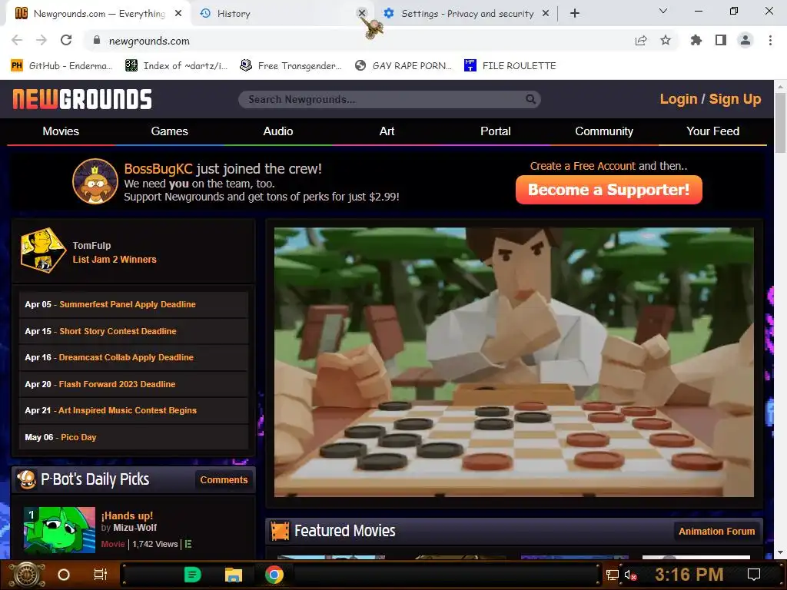Click the Login link

click(679, 99)
